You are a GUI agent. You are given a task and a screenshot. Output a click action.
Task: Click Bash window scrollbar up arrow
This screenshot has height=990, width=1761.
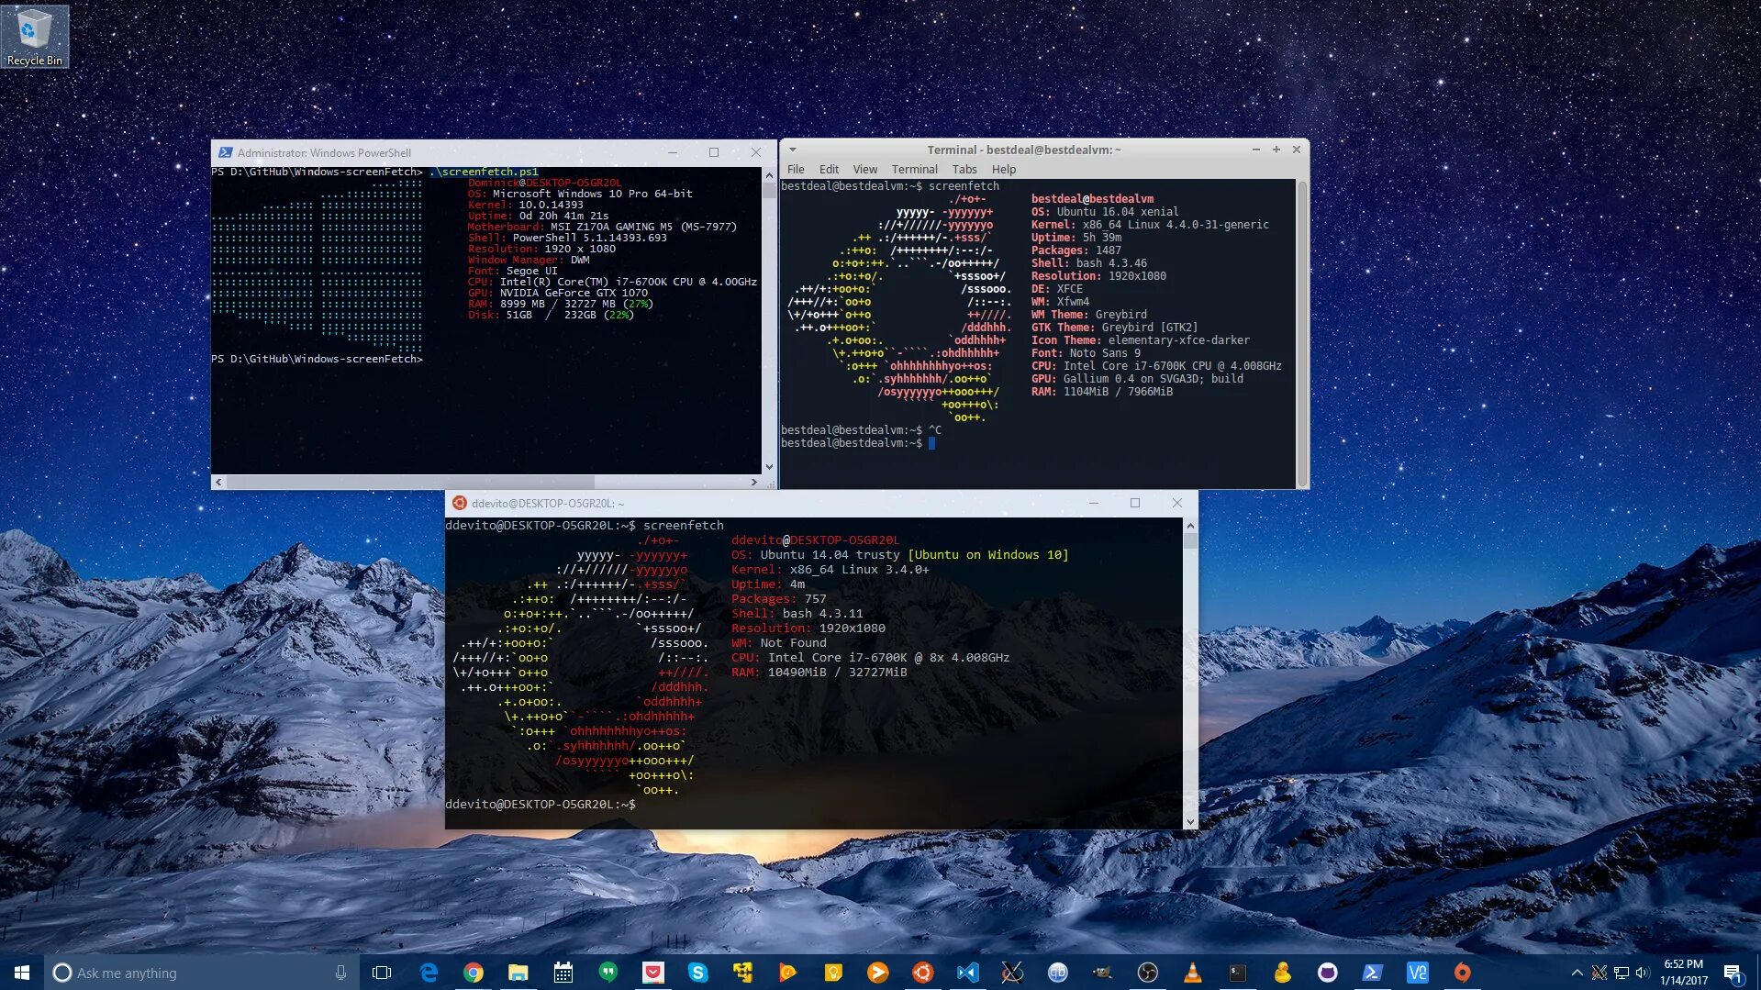tap(1190, 526)
